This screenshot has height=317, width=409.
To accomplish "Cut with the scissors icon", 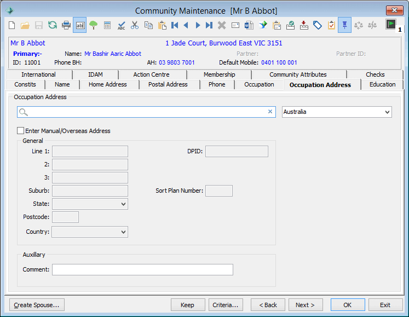I will (x=135, y=25).
